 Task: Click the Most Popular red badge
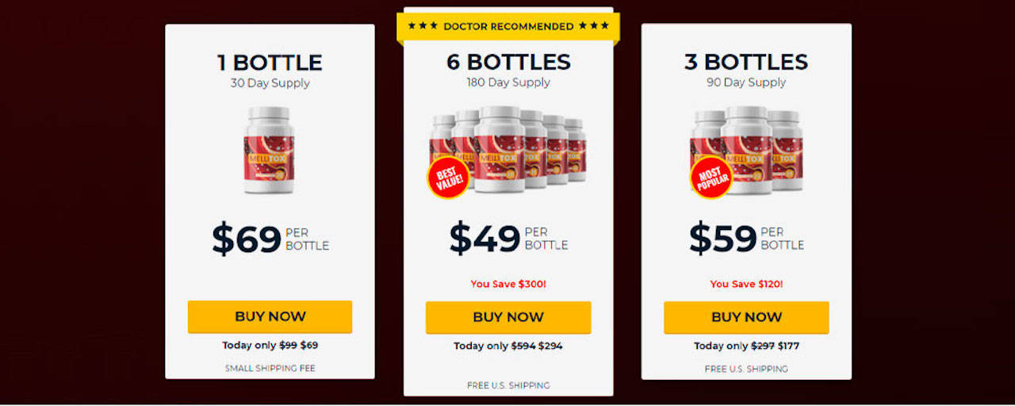[x=711, y=178]
